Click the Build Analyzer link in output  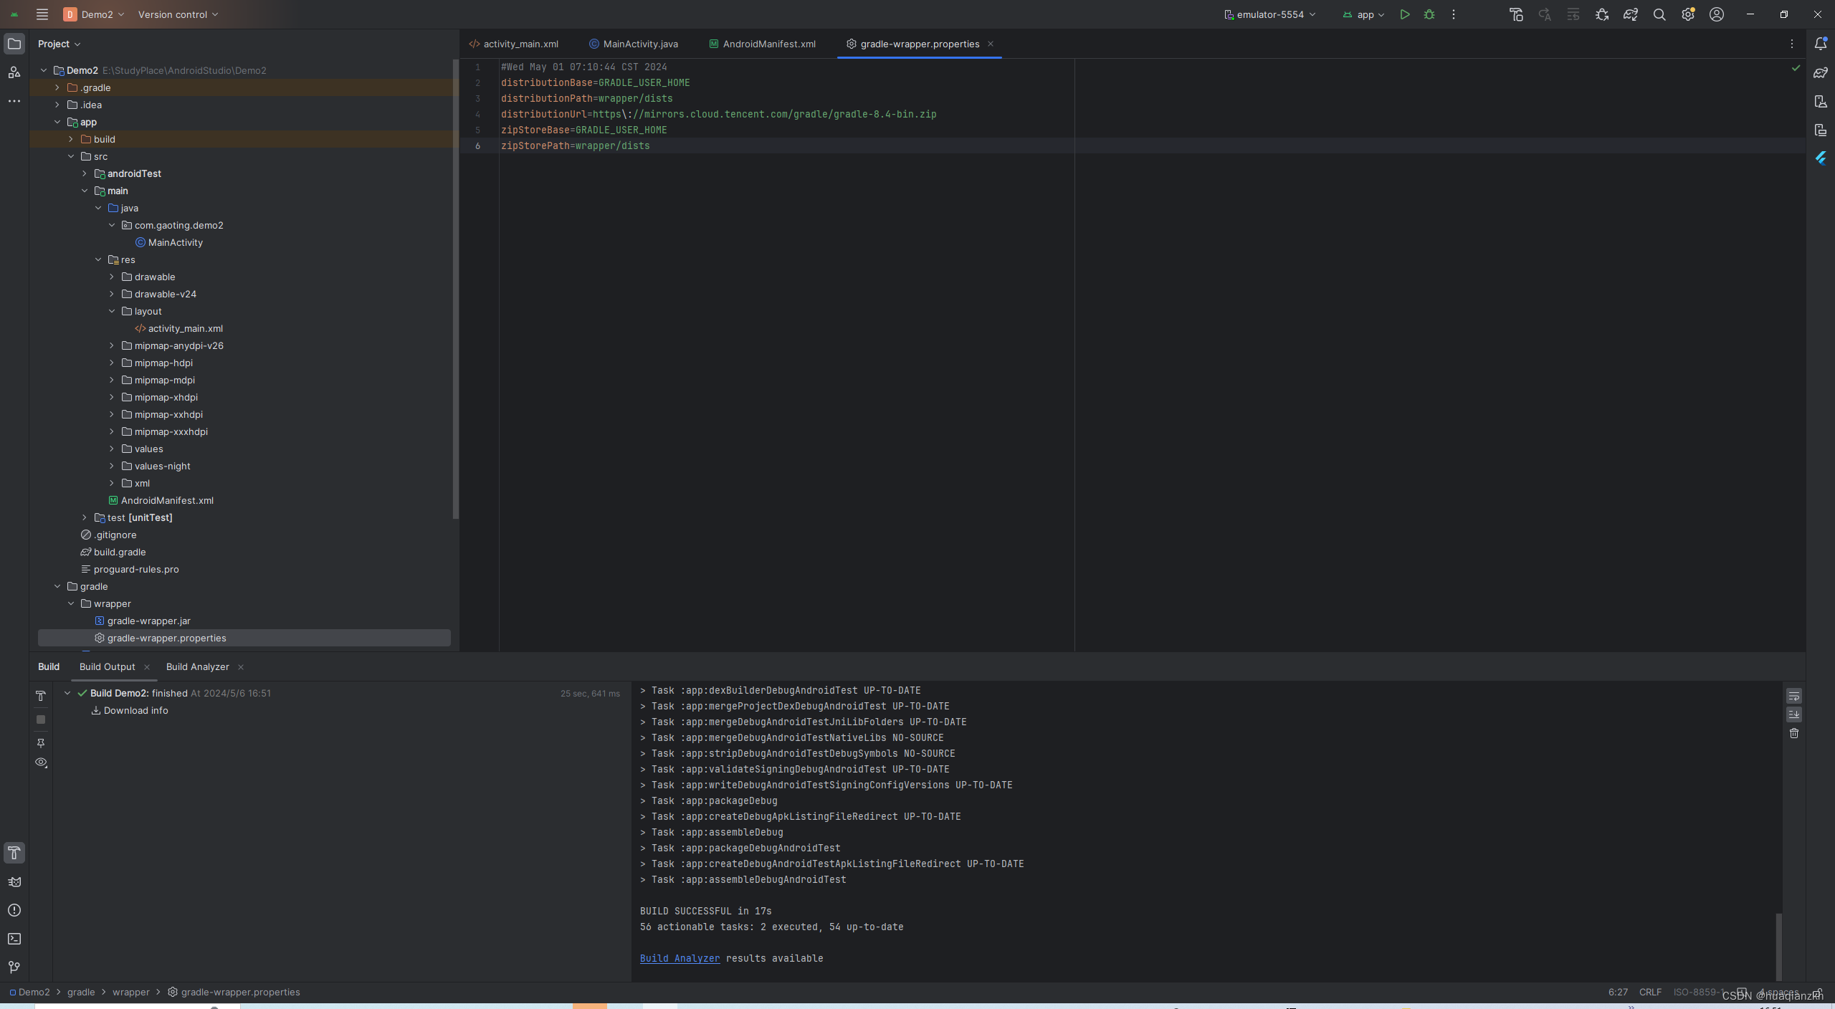pos(680,958)
